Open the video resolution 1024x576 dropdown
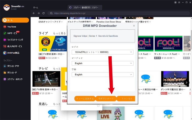The width and height of the screenshot is (192, 120). [x=103, y=52]
